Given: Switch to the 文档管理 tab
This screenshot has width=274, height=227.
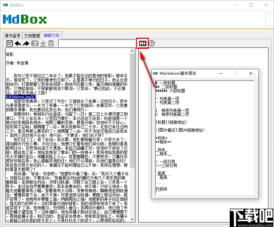Looking at the screenshot, I should click(32, 35).
